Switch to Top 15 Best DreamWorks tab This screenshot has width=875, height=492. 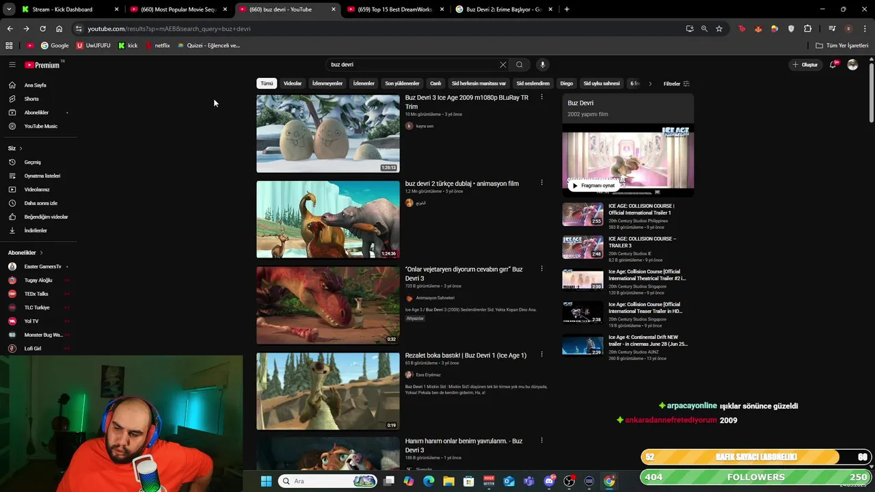point(395,10)
